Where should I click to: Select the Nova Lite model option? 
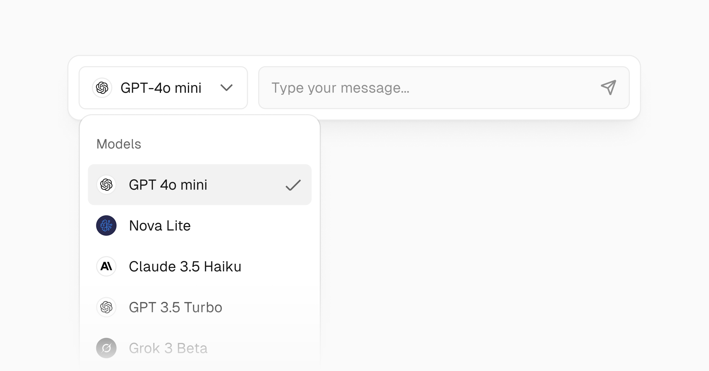coord(160,226)
